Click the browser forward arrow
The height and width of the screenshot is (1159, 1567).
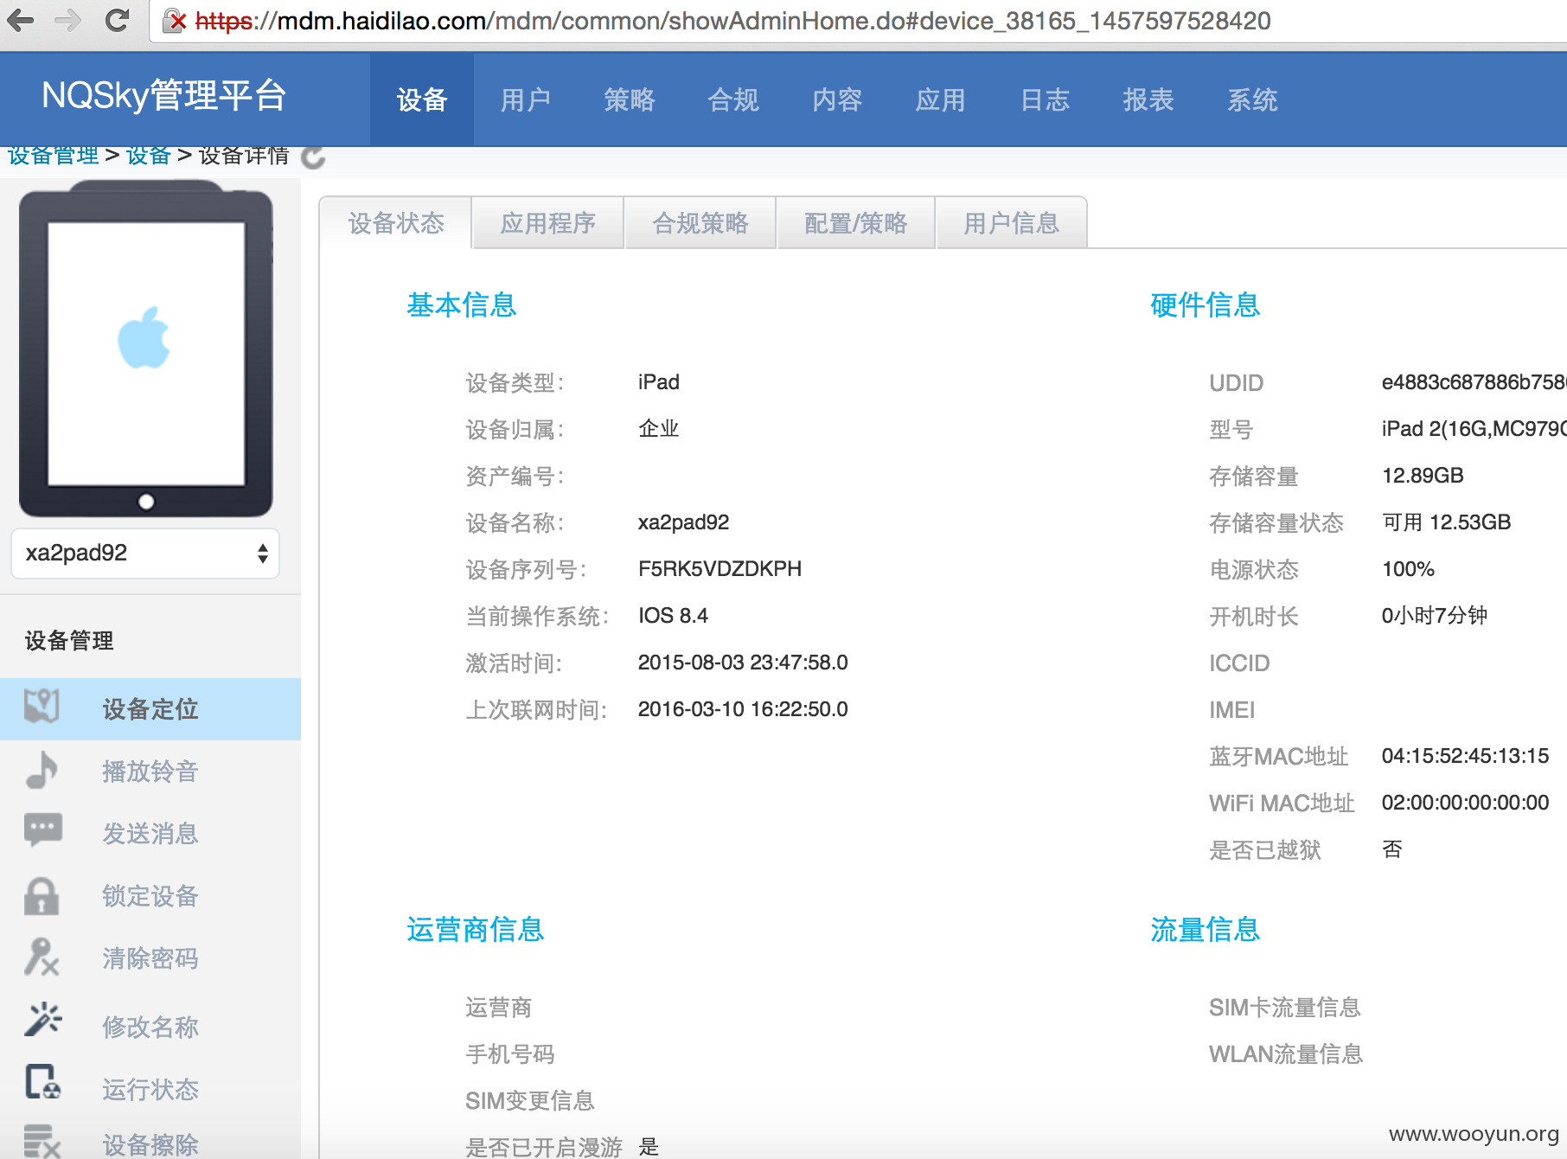[x=67, y=20]
